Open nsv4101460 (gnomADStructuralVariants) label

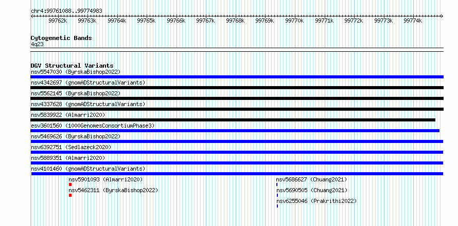[88, 169]
